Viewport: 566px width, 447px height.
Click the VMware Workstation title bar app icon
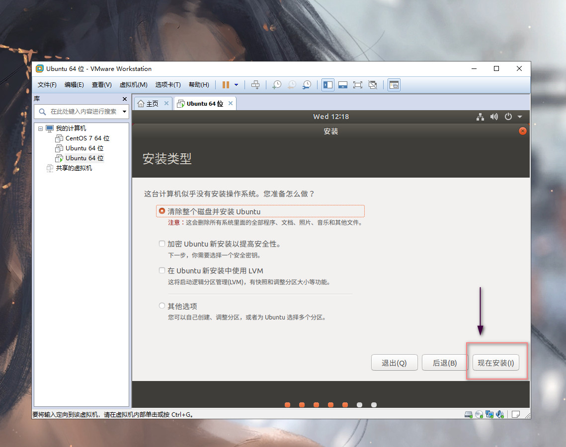[40, 68]
